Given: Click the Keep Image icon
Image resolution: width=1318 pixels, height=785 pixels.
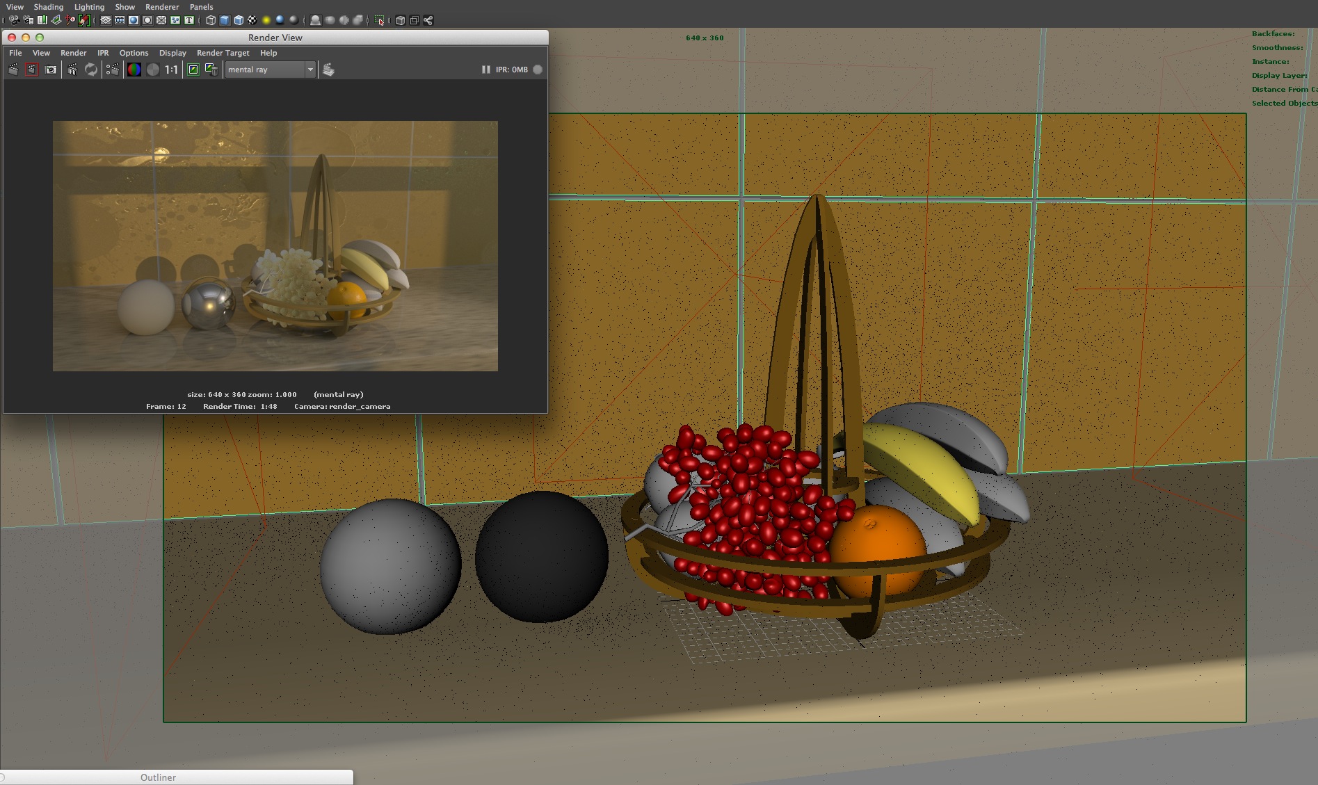Looking at the screenshot, I should coord(193,70).
